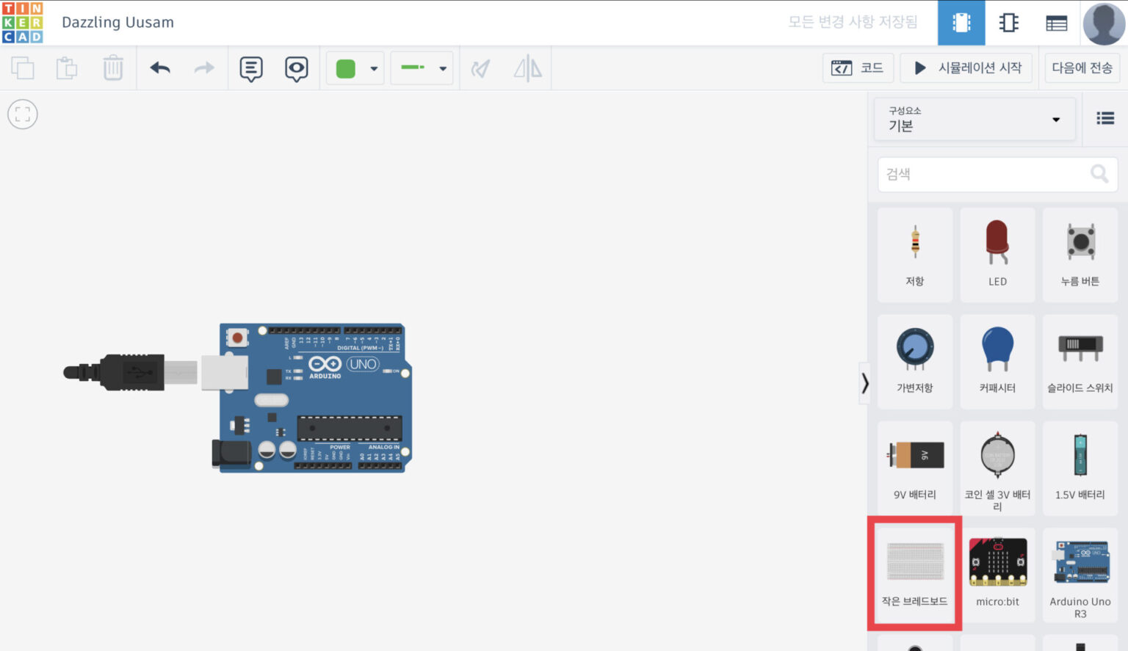
Task: Click the copy icon in toolbar
Action: pos(23,68)
